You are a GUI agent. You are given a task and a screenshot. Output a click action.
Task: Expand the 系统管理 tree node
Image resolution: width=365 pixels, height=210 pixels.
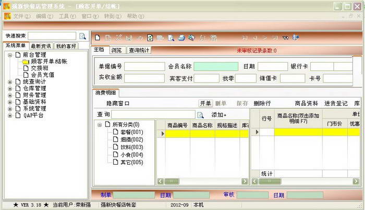click(x=10, y=109)
